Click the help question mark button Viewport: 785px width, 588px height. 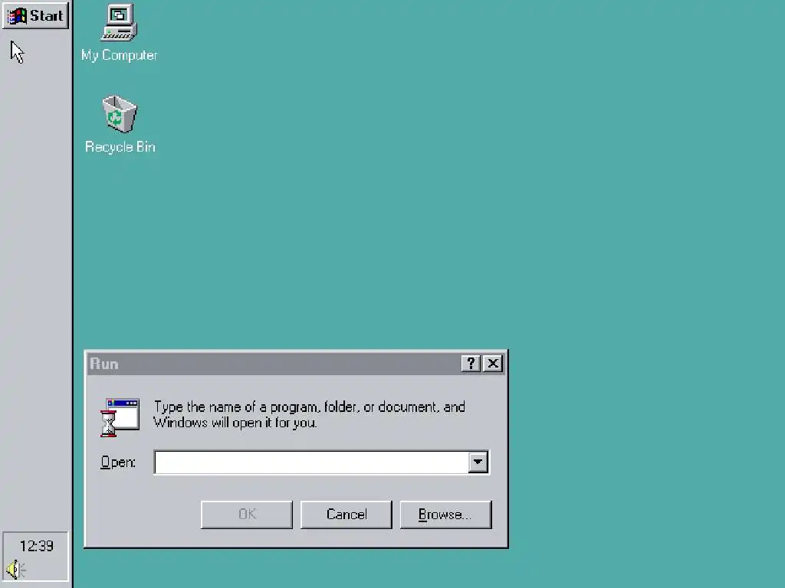[471, 364]
